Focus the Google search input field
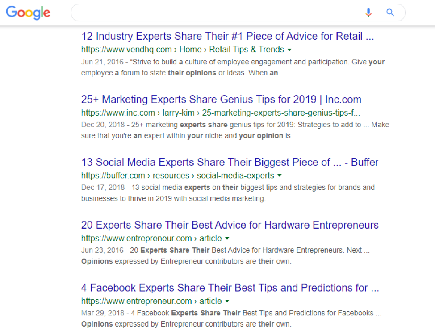Image resolution: width=435 pixels, height=335 pixels. click(x=214, y=13)
